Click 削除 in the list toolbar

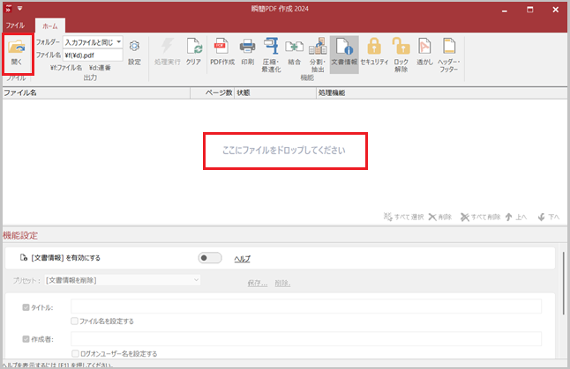(x=440, y=217)
